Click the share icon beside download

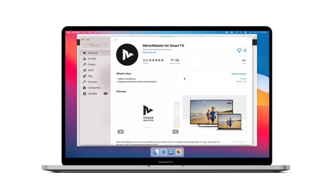point(245,50)
